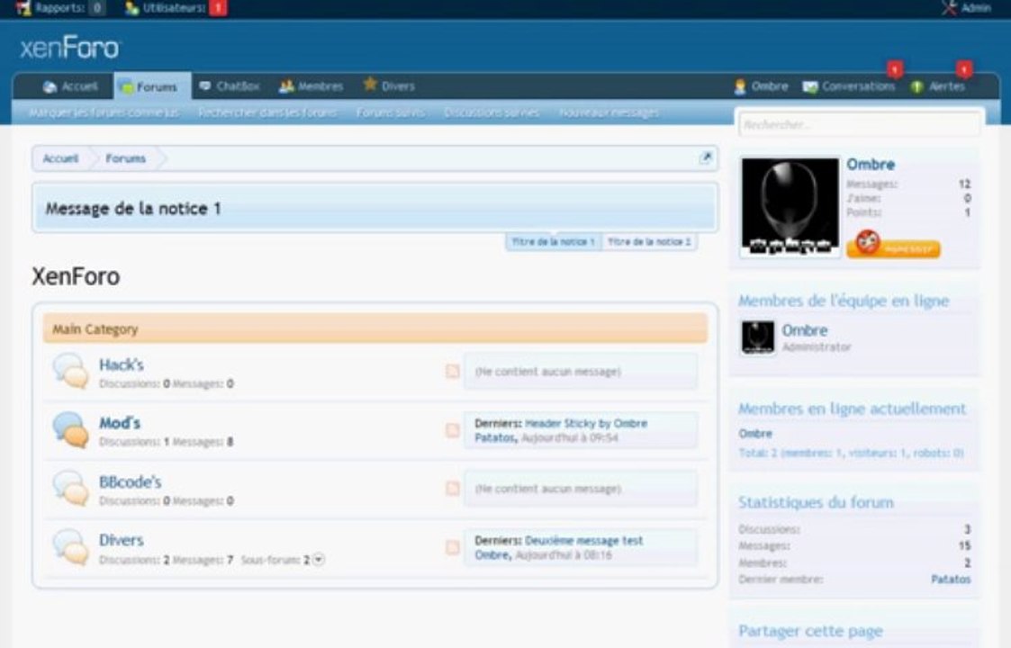The image size is (1011, 648).
Task: Expand the Sous-forum dropdown arrow
Action: pyautogui.click(x=319, y=560)
